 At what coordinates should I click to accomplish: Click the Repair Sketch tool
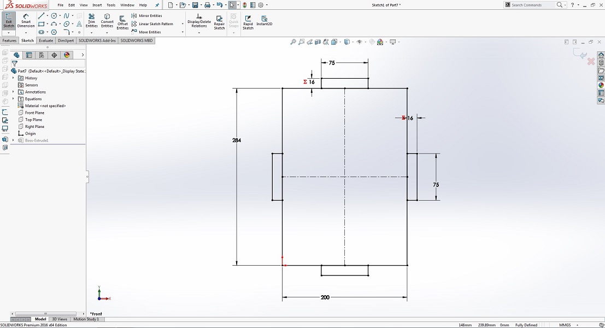coord(219,22)
